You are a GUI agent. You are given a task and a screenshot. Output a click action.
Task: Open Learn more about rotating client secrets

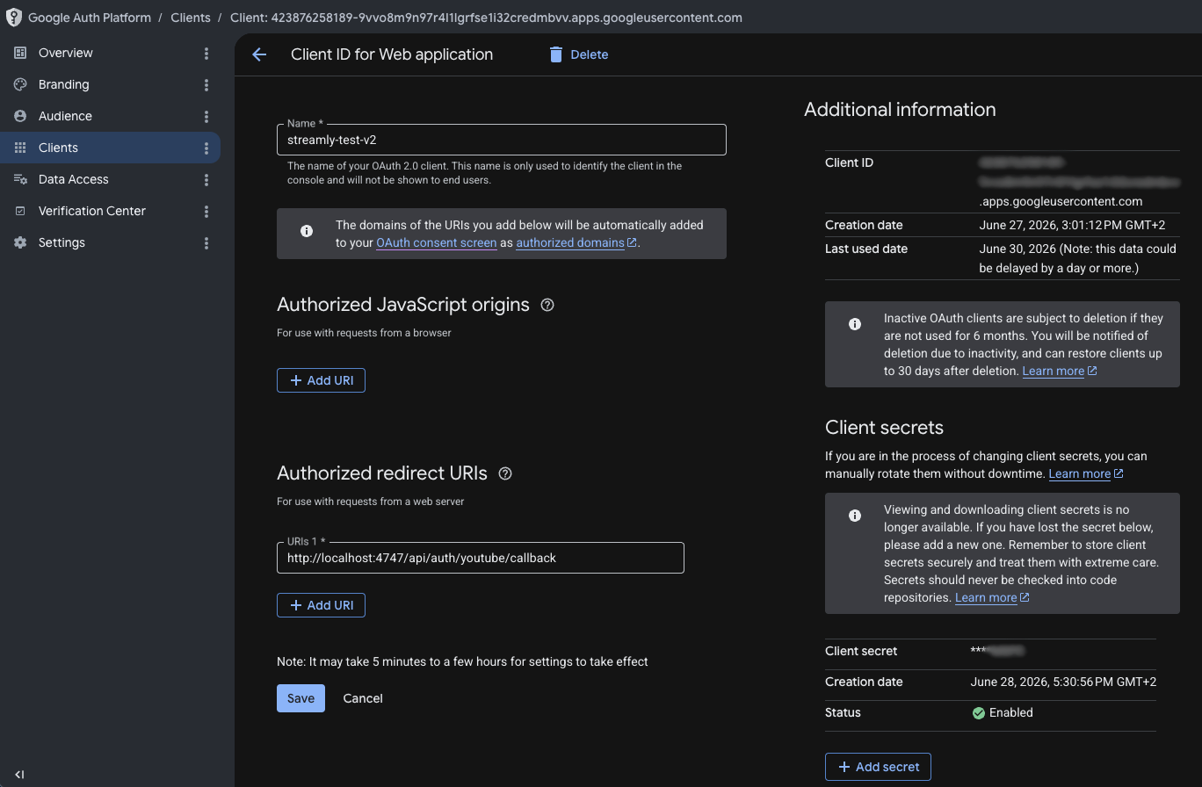(1086, 473)
